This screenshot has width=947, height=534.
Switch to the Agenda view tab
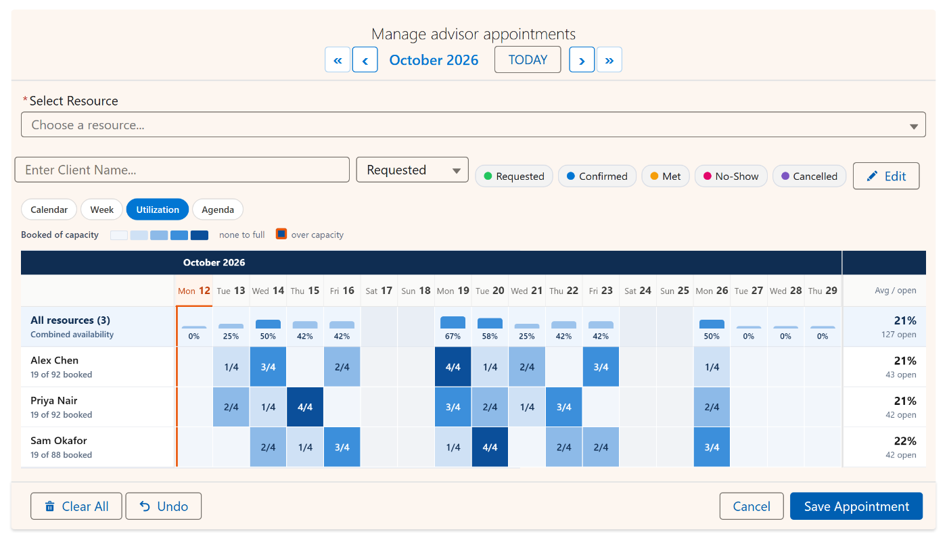point(218,210)
